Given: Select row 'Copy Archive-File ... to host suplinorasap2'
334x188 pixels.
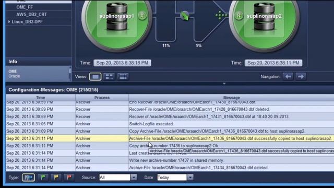Looking at the screenshot, I should coord(170,131).
